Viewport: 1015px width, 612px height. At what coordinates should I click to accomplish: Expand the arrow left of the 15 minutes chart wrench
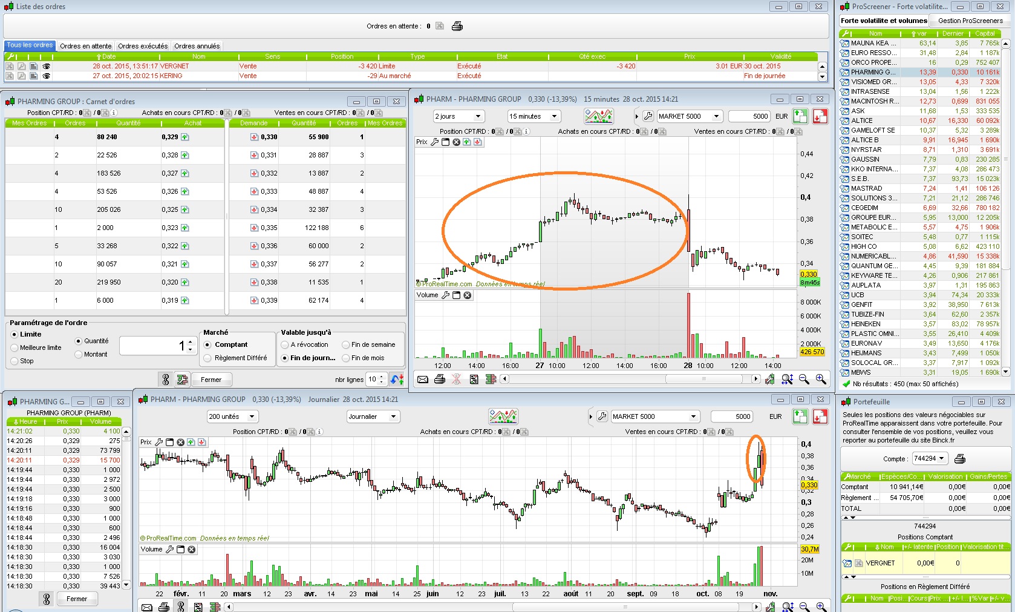click(636, 116)
